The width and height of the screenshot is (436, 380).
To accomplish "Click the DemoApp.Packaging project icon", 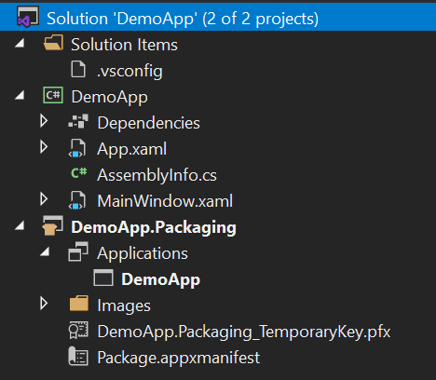I will (53, 225).
